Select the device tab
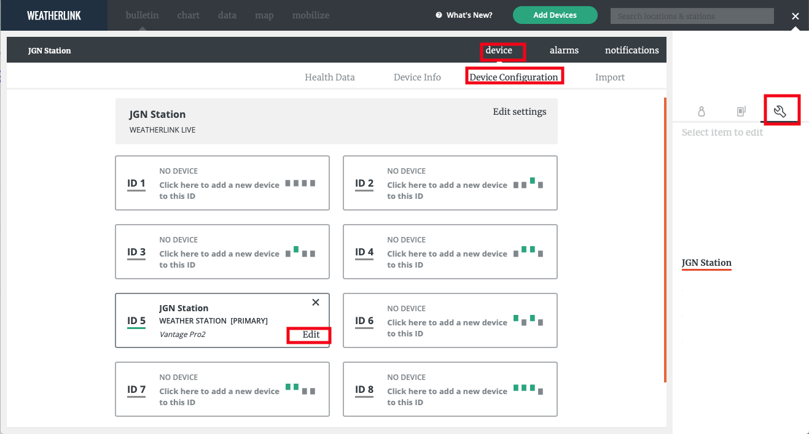The width and height of the screenshot is (809, 434). coord(499,50)
